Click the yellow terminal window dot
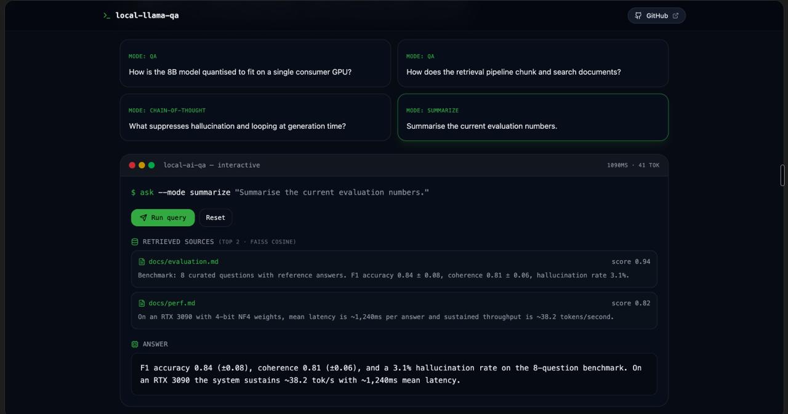788x414 pixels. (142, 165)
